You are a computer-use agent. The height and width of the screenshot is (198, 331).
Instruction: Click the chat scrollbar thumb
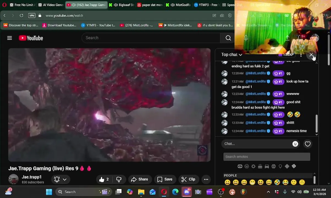click(316, 123)
